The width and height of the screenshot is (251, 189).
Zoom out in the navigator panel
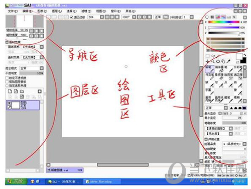click(32, 31)
